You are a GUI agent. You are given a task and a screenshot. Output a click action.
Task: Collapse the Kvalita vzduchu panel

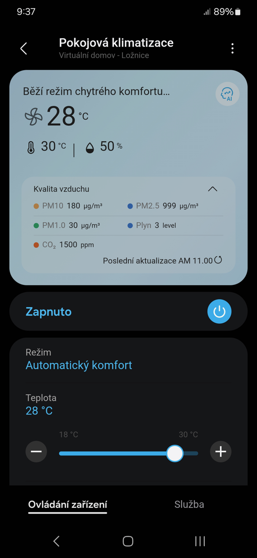click(x=212, y=189)
